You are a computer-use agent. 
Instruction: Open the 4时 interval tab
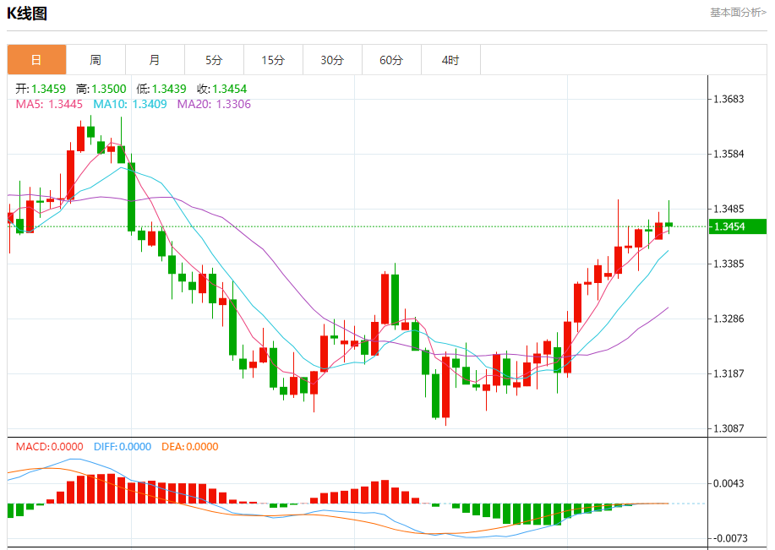(450, 60)
